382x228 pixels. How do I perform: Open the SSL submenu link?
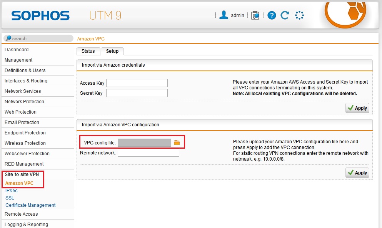(x=10, y=198)
